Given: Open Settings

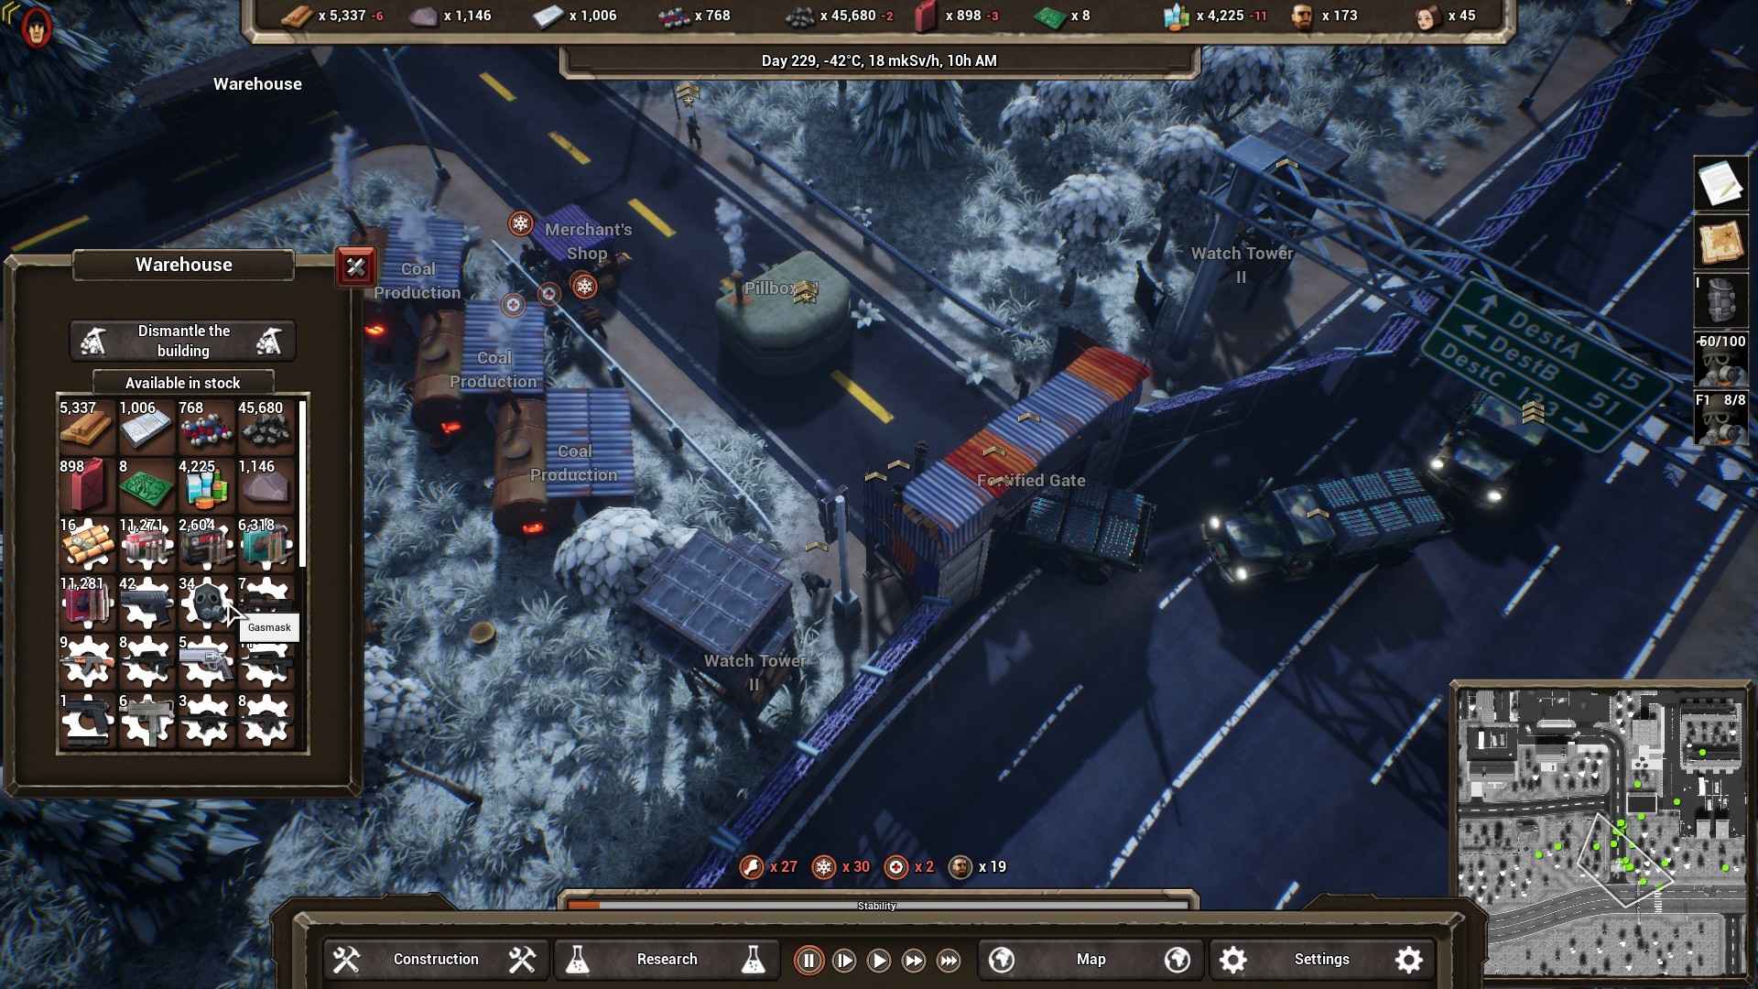Looking at the screenshot, I should coord(1320,960).
